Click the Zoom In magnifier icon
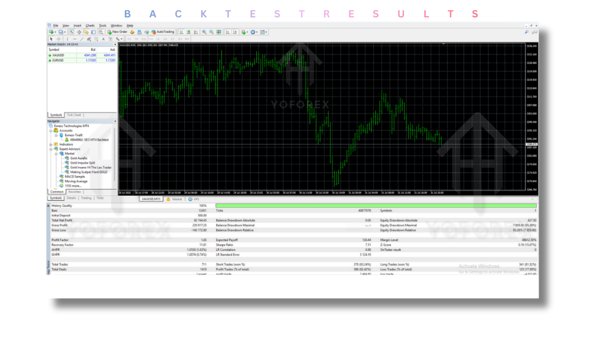The width and height of the screenshot is (602, 338). (x=204, y=32)
